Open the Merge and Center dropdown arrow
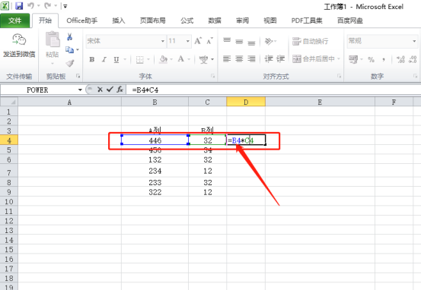Viewport: 421px width, 290px height. tap(339, 58)
